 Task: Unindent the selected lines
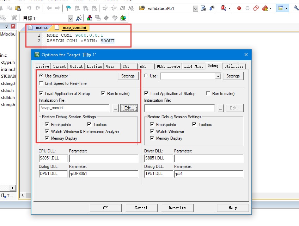click(114, 8)
